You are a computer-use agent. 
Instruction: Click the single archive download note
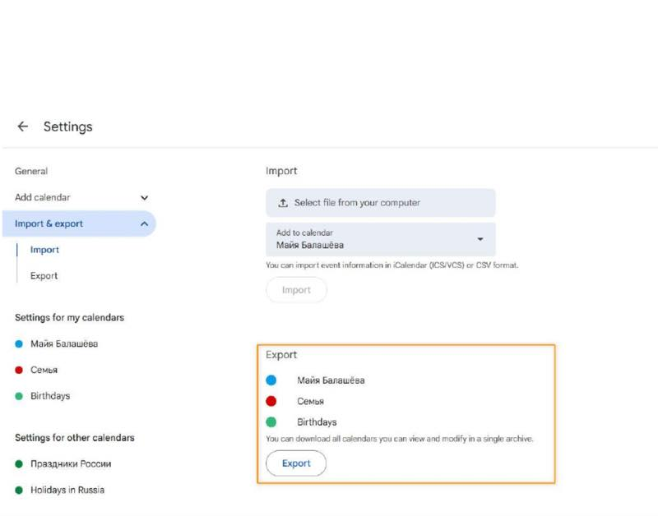click(400, 439)
